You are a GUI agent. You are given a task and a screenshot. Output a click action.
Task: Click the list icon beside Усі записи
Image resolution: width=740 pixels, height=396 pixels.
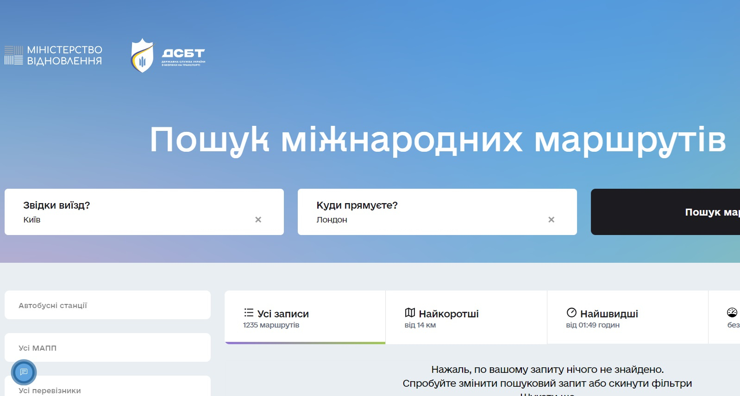pyautogui.click(x=249, y=313)
